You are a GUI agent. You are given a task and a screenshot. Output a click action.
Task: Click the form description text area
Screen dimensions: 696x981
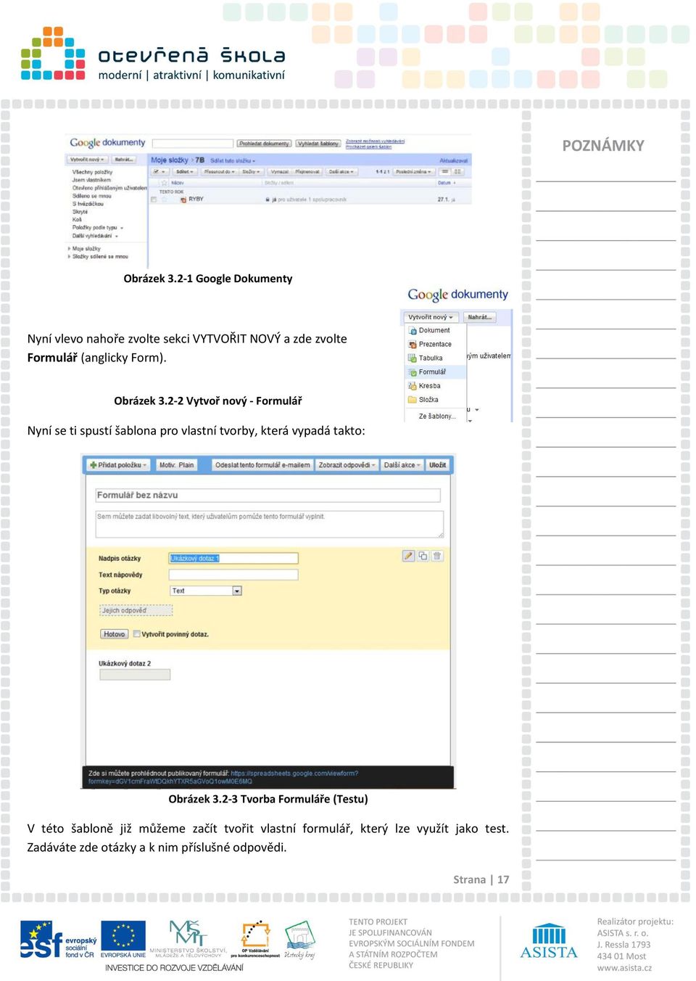[x=269, y=524]
